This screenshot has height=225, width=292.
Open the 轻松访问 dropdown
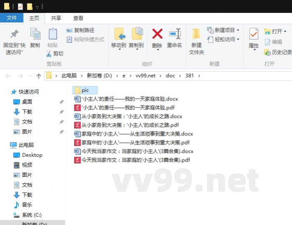[223, 40]
